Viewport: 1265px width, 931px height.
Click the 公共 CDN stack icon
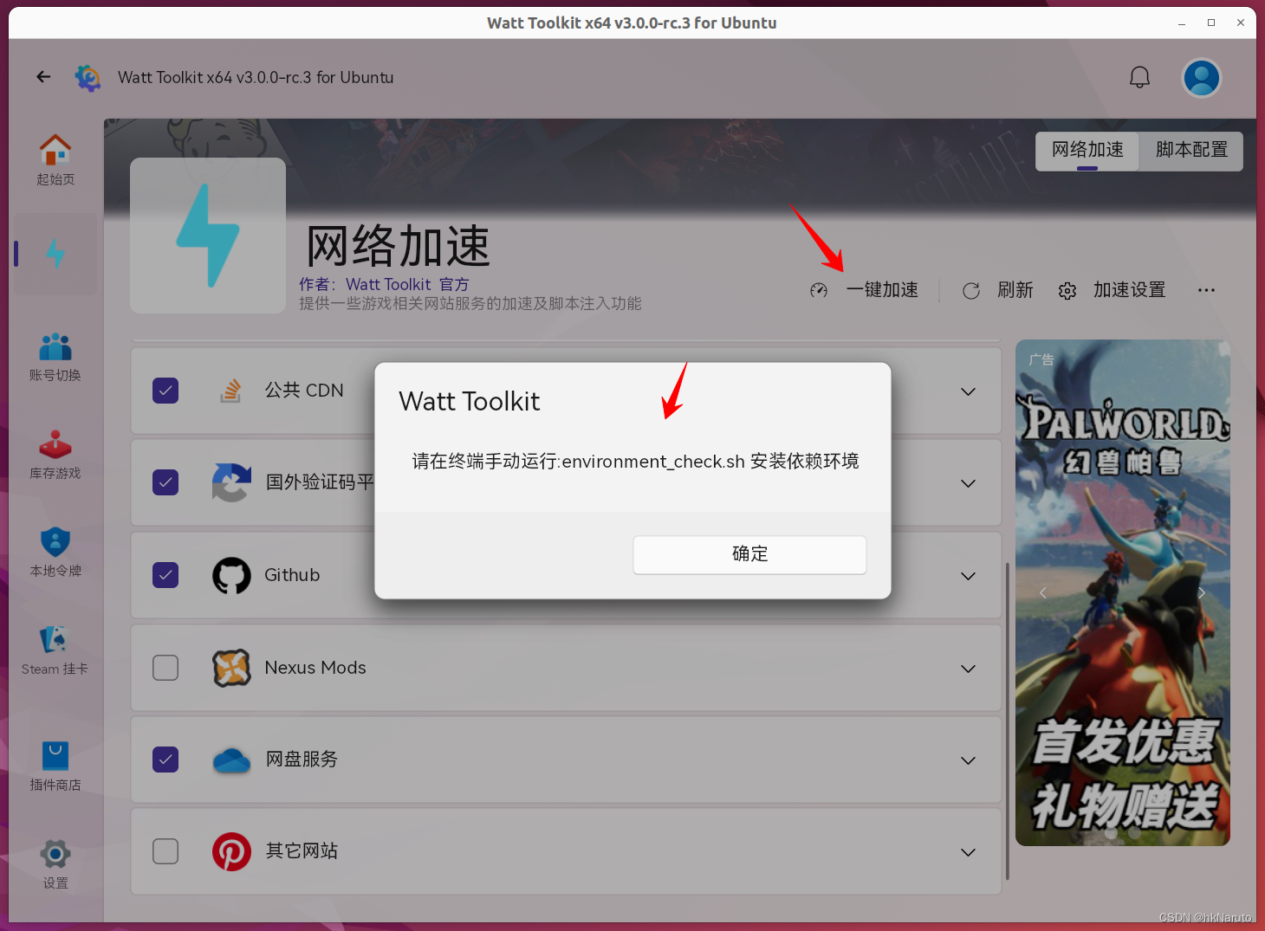(x=230, y=391)
